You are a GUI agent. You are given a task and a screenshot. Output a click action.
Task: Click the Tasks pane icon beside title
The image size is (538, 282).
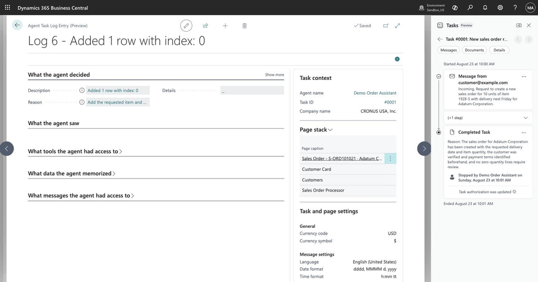(x=440, y=25)
